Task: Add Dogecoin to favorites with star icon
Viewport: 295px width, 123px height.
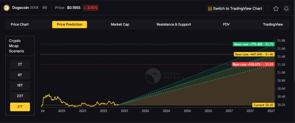Action: pos(276,9)
